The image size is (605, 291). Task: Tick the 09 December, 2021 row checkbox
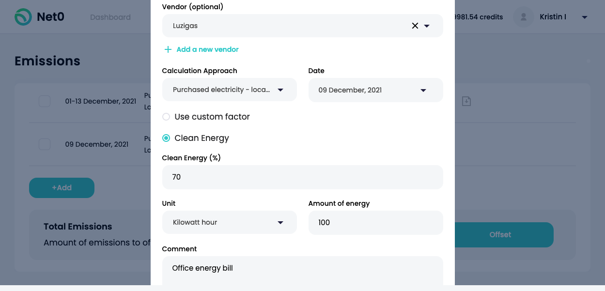45,144
